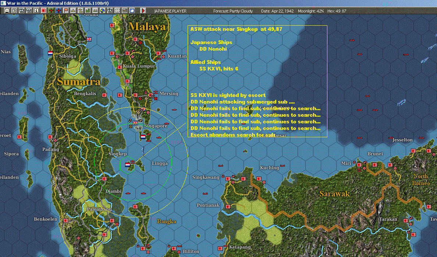437x257 pixels.
Task: Select Japanese base marker at Djambi
Action: [104, 178]
